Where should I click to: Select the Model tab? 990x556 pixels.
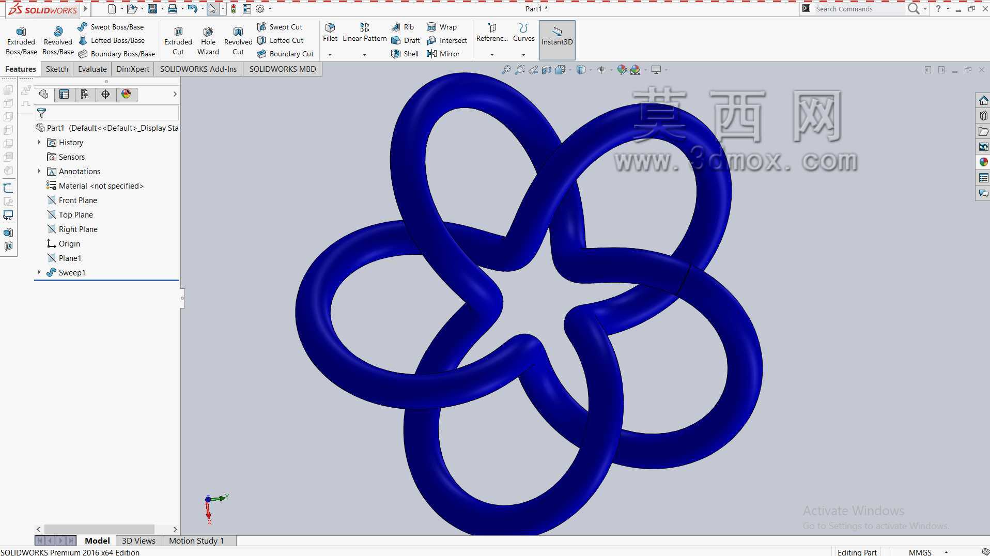[x=97, y=540]
